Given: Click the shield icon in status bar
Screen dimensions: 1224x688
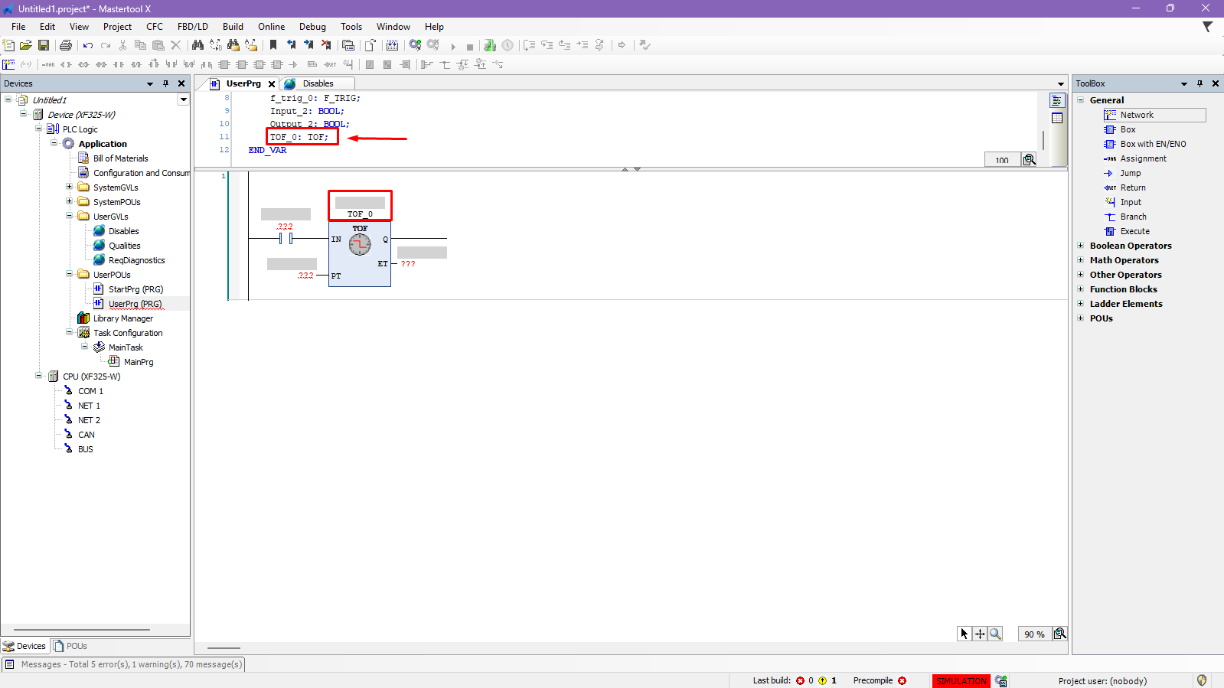Looking at the screenshot, I should click(x=1202, y=680).
